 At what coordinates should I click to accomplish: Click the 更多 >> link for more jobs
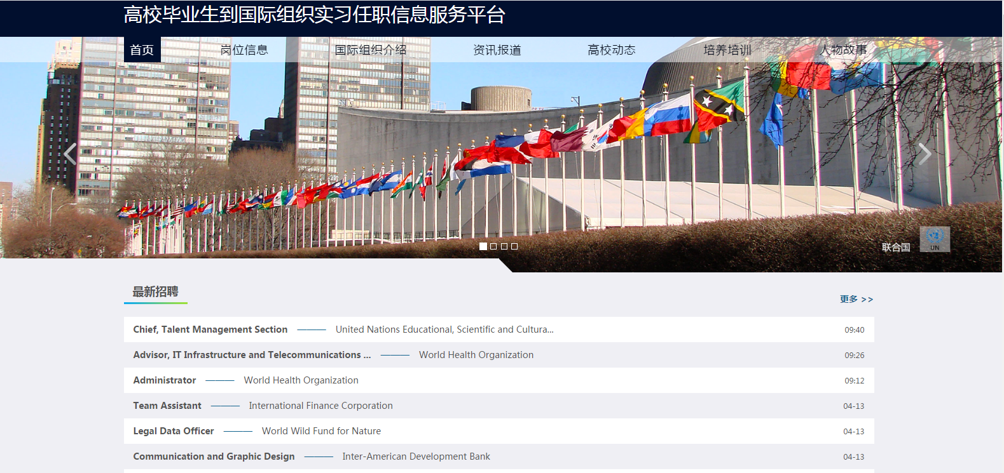[x=856, y=299]
